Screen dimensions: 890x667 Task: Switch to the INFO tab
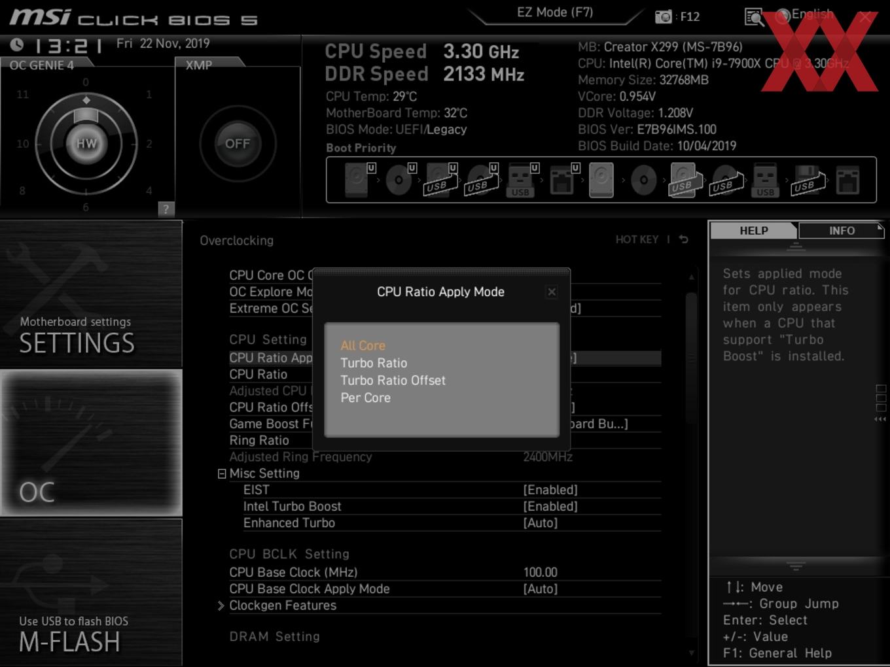[x=842, y=230]
